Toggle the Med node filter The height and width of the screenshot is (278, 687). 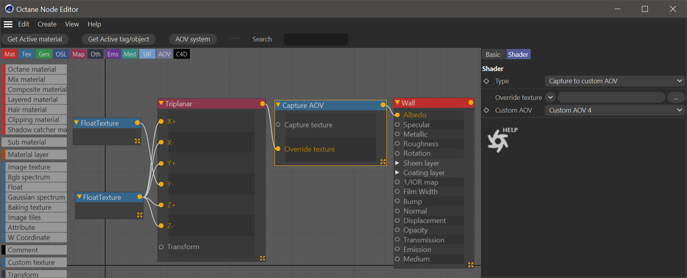coord(130,54)
